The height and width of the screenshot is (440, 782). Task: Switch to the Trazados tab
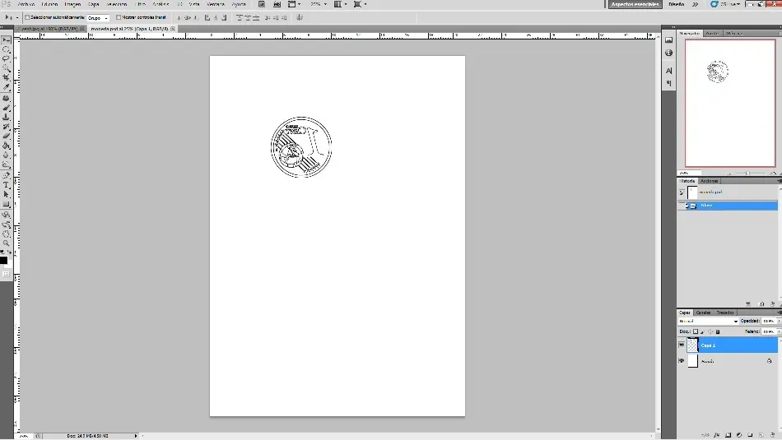[725, 313]
